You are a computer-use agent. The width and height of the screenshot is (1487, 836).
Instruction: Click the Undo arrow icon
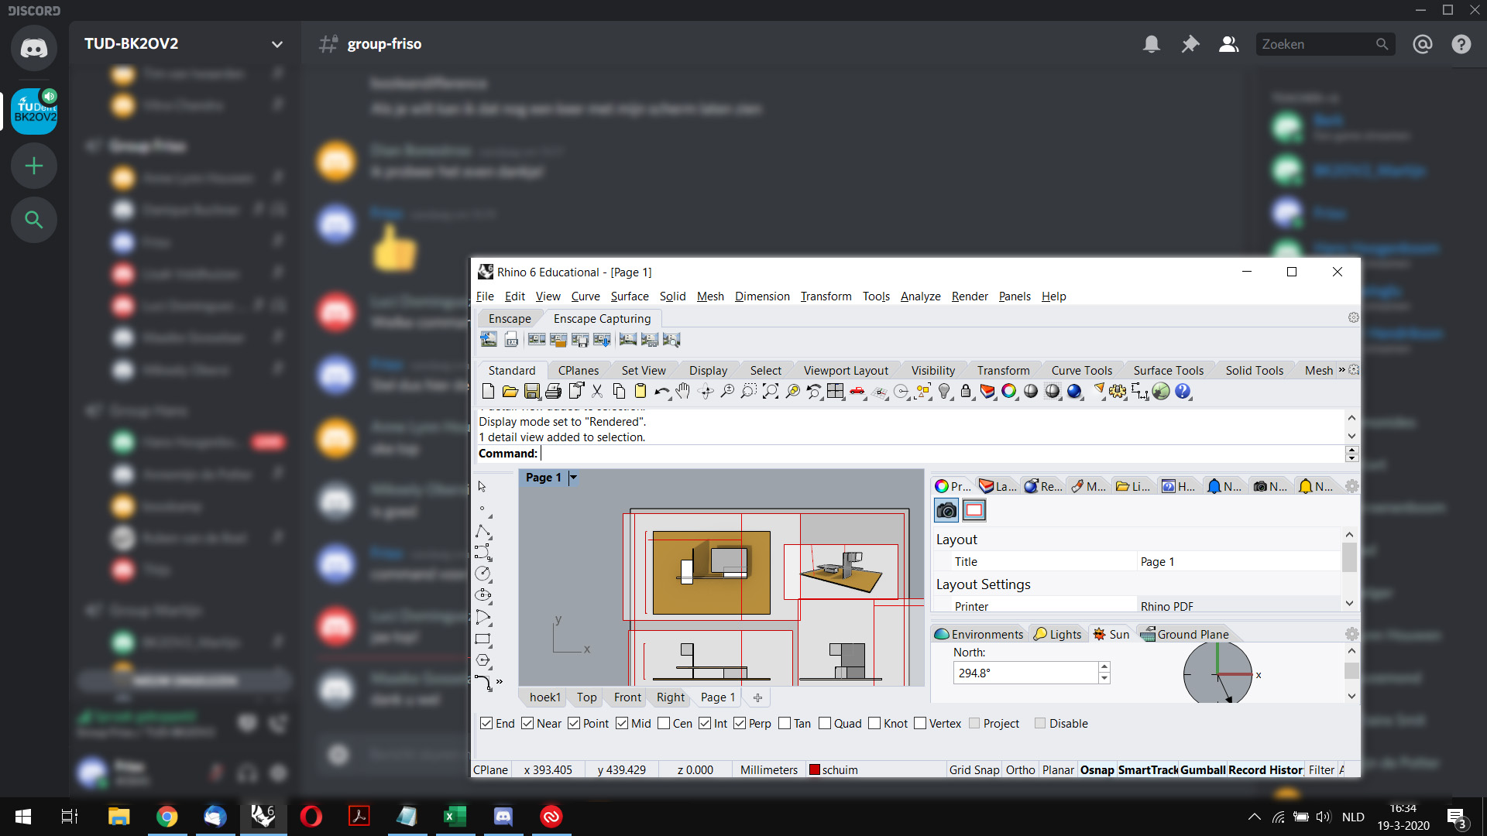(x=662, y=392)
